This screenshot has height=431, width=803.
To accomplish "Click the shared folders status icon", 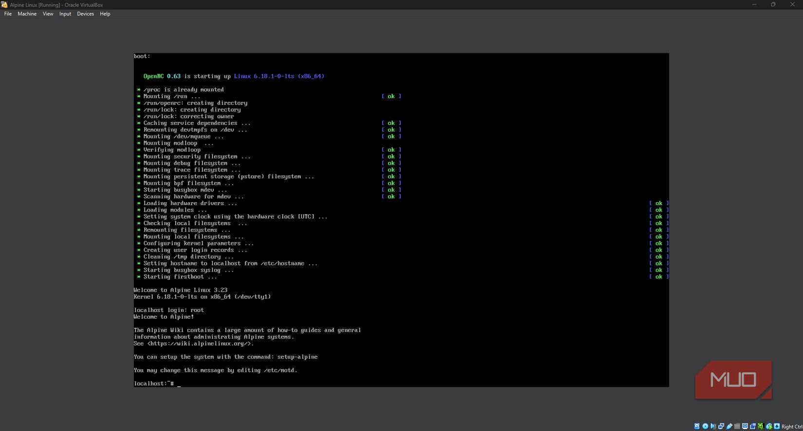I will coord(737,426).
